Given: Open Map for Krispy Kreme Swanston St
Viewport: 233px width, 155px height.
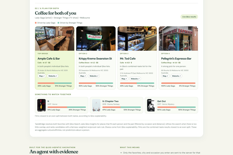Looking at the screenshot, I should (83, 76).
